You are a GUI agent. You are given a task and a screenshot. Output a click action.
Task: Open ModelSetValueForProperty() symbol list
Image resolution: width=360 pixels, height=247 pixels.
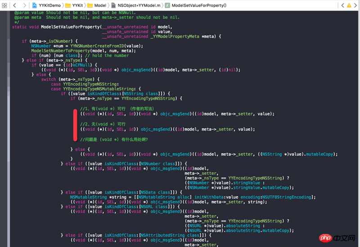tap(195, 5)
